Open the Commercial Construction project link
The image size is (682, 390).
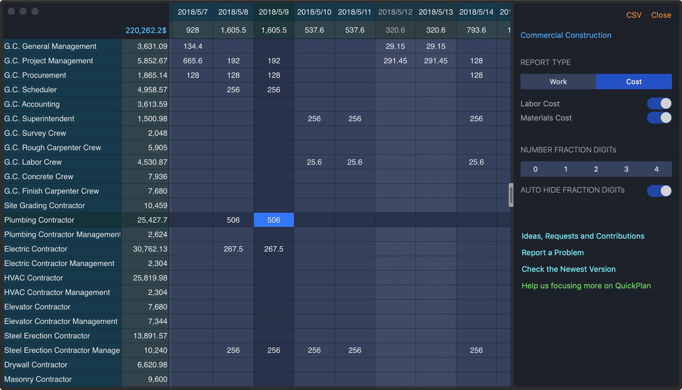point(566,35)
